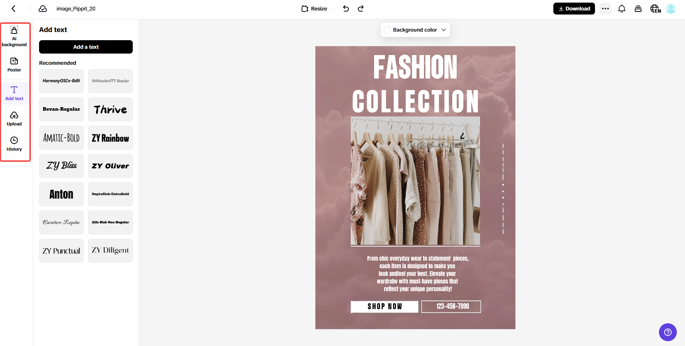Open the help assistant bubble

click(668, 332)
